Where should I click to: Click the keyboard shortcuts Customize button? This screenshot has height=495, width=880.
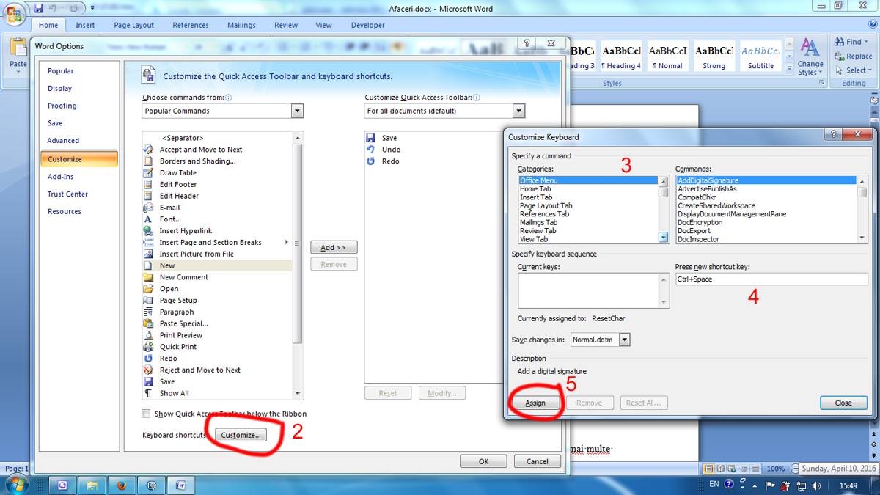tap(241, 435)
